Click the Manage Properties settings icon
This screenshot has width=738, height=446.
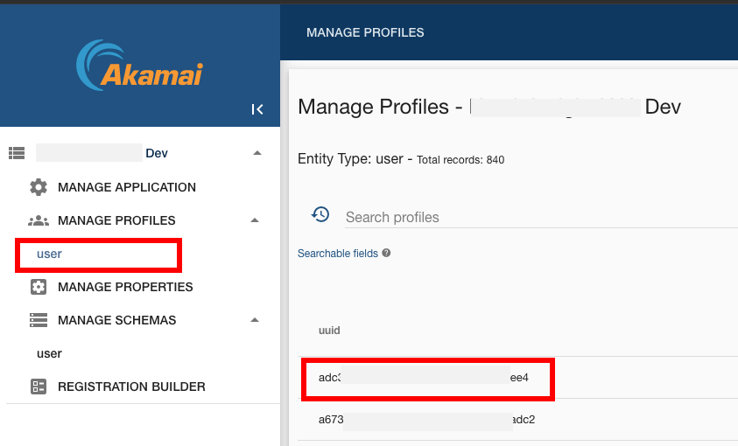39,287
